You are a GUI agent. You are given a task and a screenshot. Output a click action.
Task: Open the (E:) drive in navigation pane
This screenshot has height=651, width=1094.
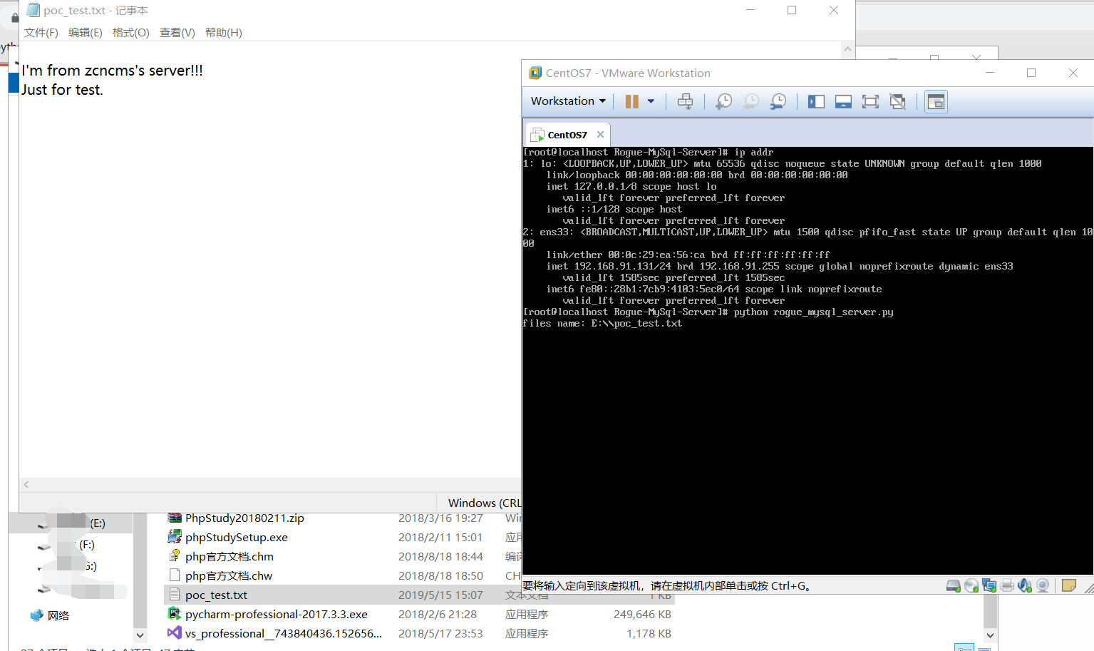click(98, 523)
